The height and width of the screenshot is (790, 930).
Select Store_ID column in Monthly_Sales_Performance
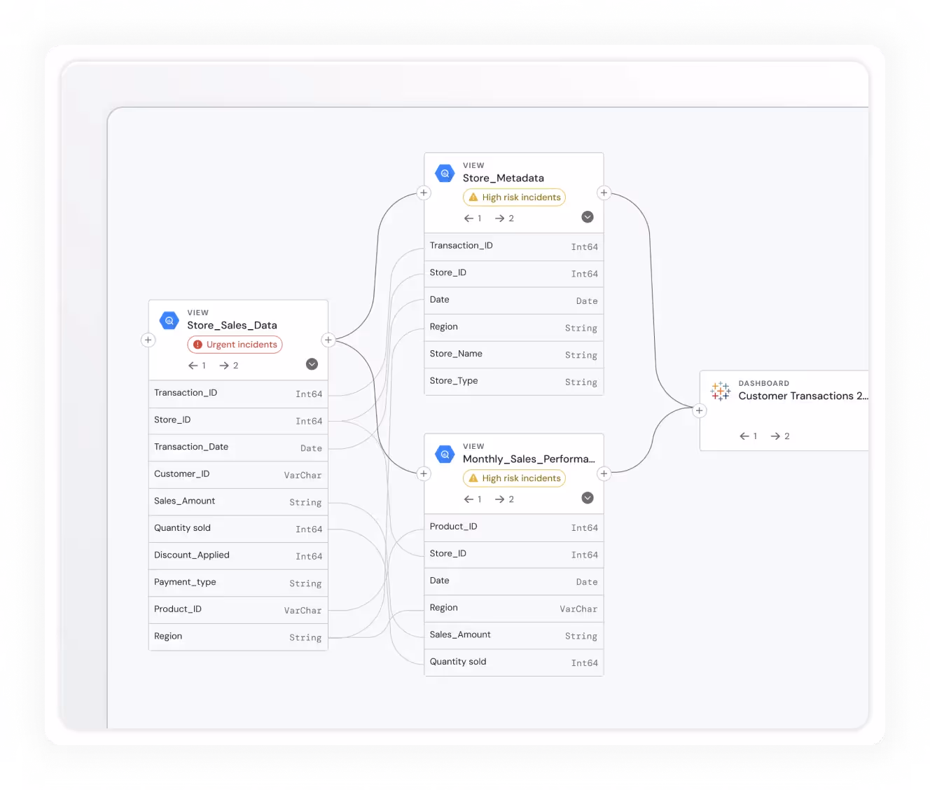point(514,555)
